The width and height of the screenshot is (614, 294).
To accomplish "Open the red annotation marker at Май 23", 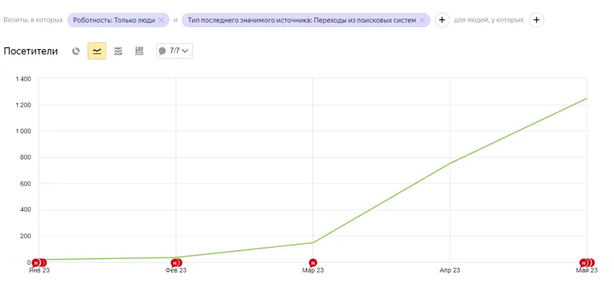I will [x=583, y=263].
